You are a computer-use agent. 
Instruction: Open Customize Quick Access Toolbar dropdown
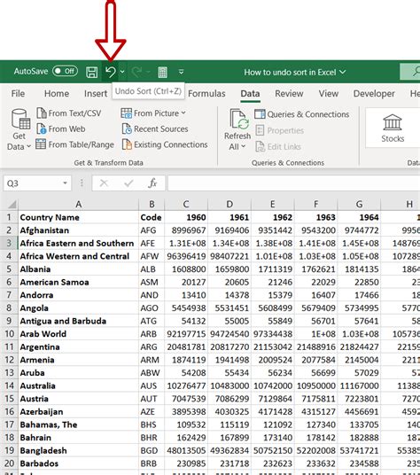pos(181,72)
